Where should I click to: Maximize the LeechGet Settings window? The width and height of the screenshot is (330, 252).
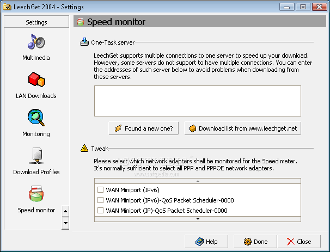[303, 7]
